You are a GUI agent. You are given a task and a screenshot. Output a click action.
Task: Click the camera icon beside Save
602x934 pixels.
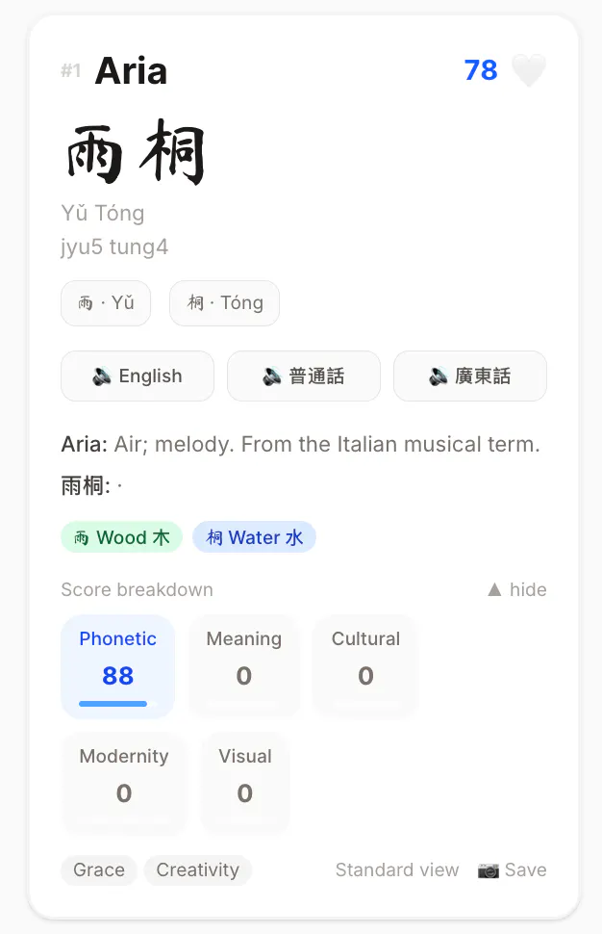point(489,870)
